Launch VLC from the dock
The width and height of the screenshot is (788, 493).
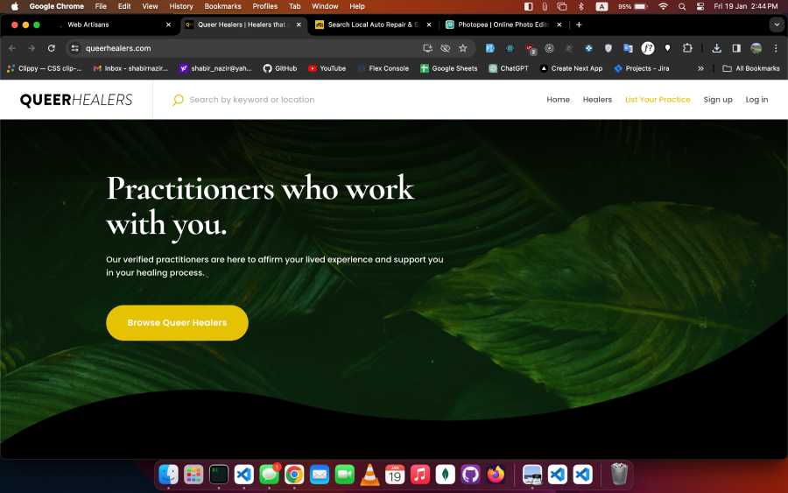[369, 475]
